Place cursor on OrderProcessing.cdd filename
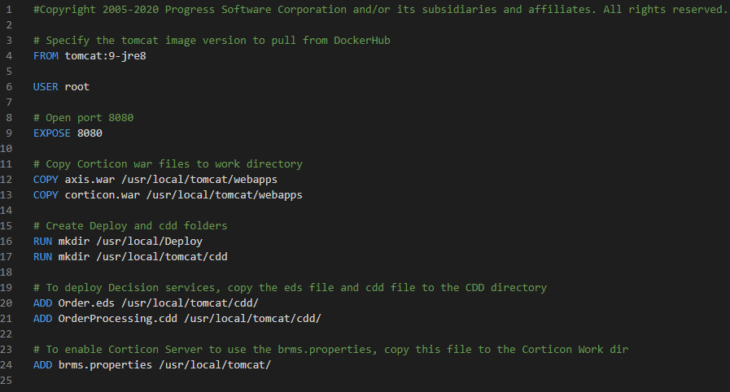This screenshot has width=730, height=392. coord(117,318)
